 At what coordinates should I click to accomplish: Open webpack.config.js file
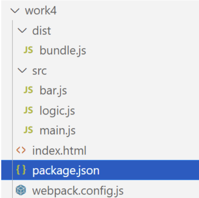(x=78, y=191)
